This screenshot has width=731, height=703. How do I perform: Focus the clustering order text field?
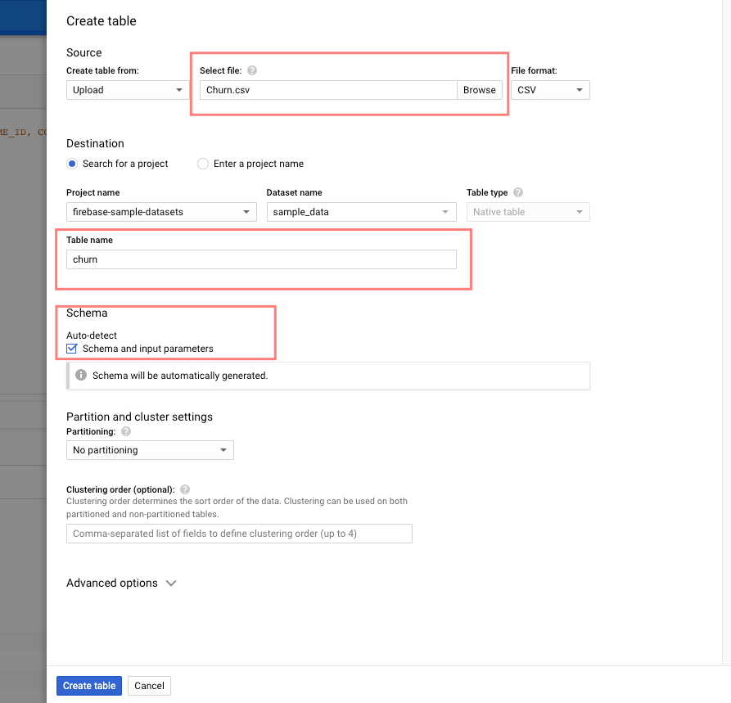pos(239,534)
